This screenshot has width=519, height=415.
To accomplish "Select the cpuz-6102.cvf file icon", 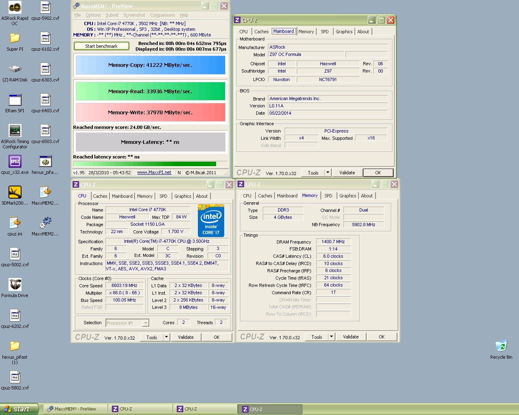I will pyautogui.click(x=45, y=38).
